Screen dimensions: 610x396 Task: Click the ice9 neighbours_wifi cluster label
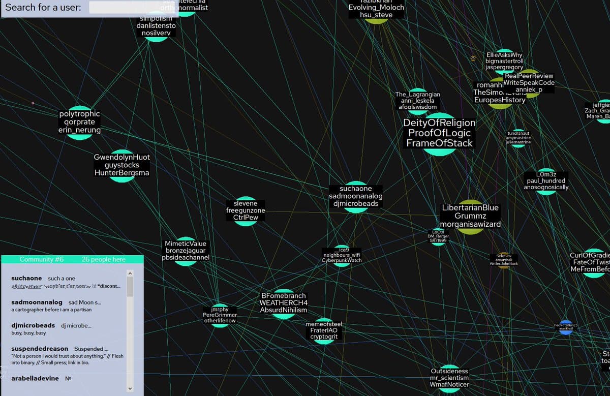pyautogui.click(x=341, y=254)
